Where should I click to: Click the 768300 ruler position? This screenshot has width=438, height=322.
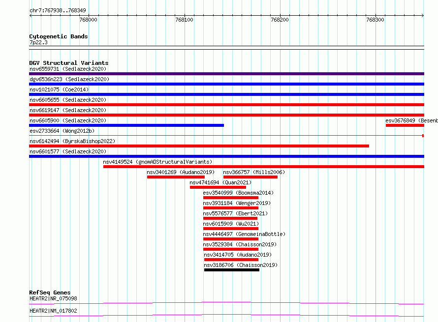click(375, 20)
